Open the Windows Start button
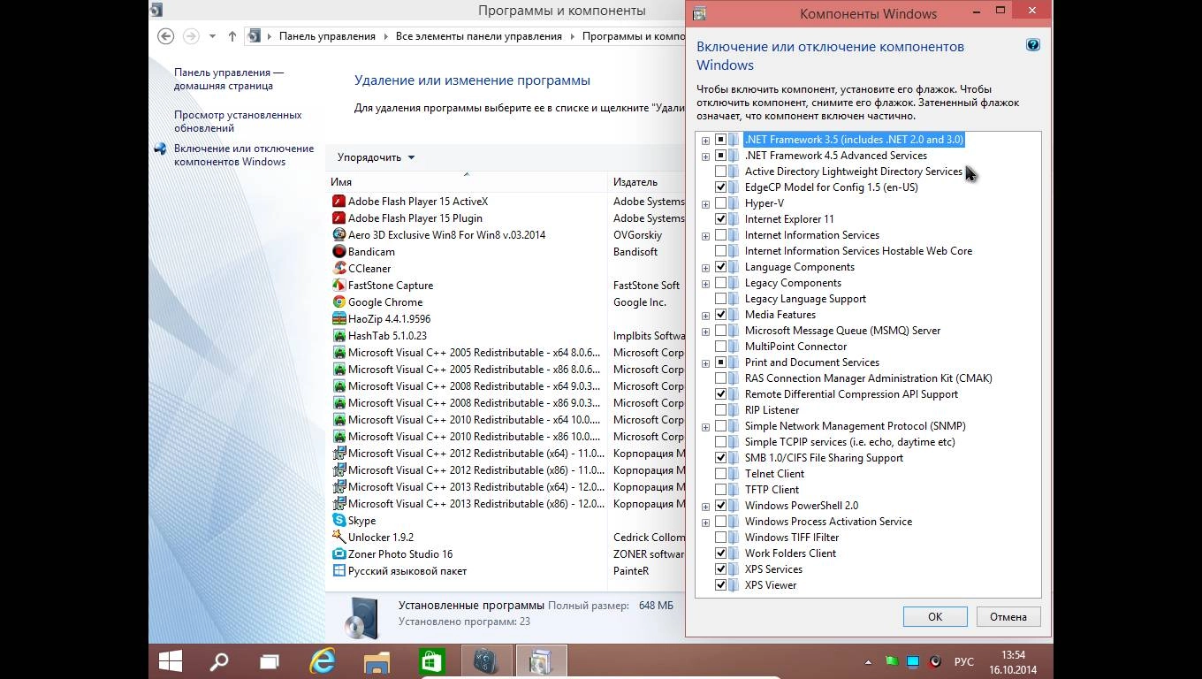 point(171,661)
